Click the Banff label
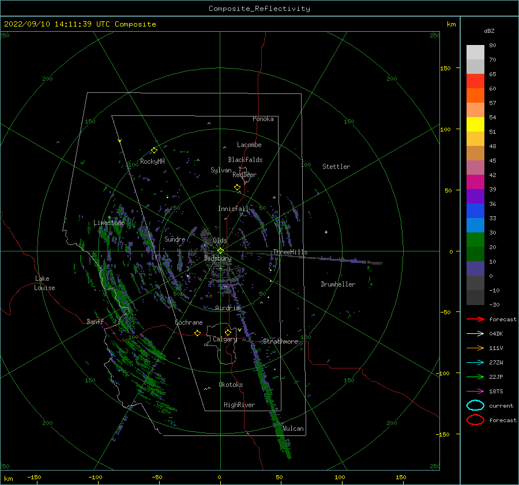 point(95,321)
